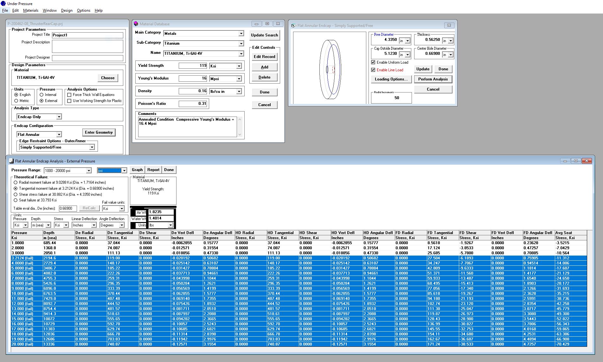Open the Options menu
This screenshot has height=362, width=603.
tap(84, 10)
